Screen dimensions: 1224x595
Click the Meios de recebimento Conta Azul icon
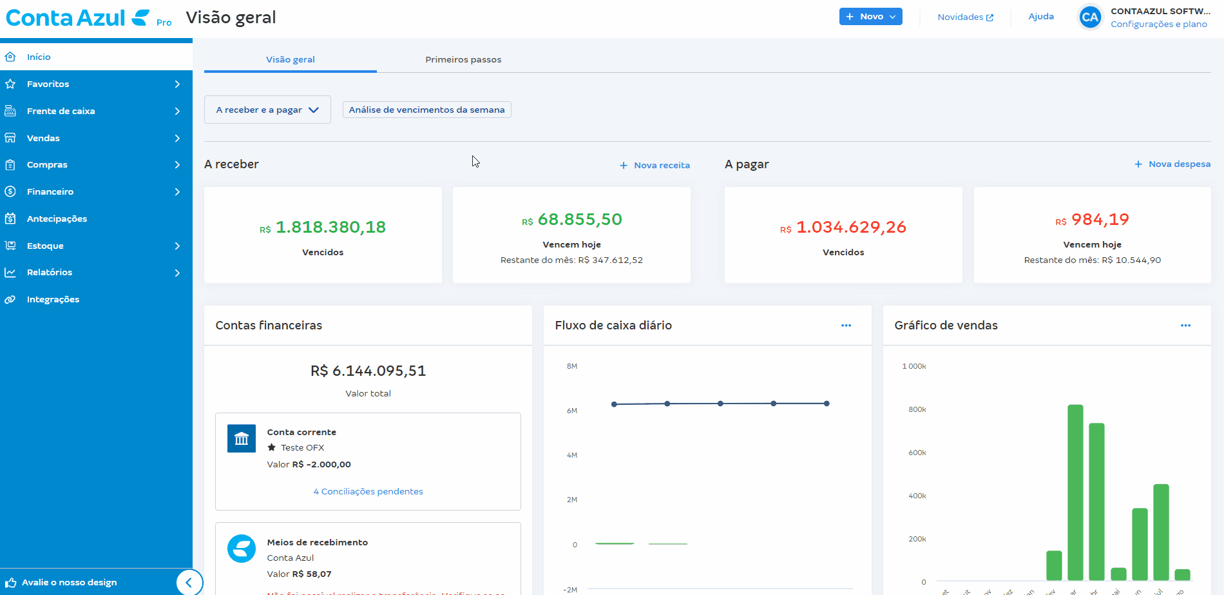(242, 549)
